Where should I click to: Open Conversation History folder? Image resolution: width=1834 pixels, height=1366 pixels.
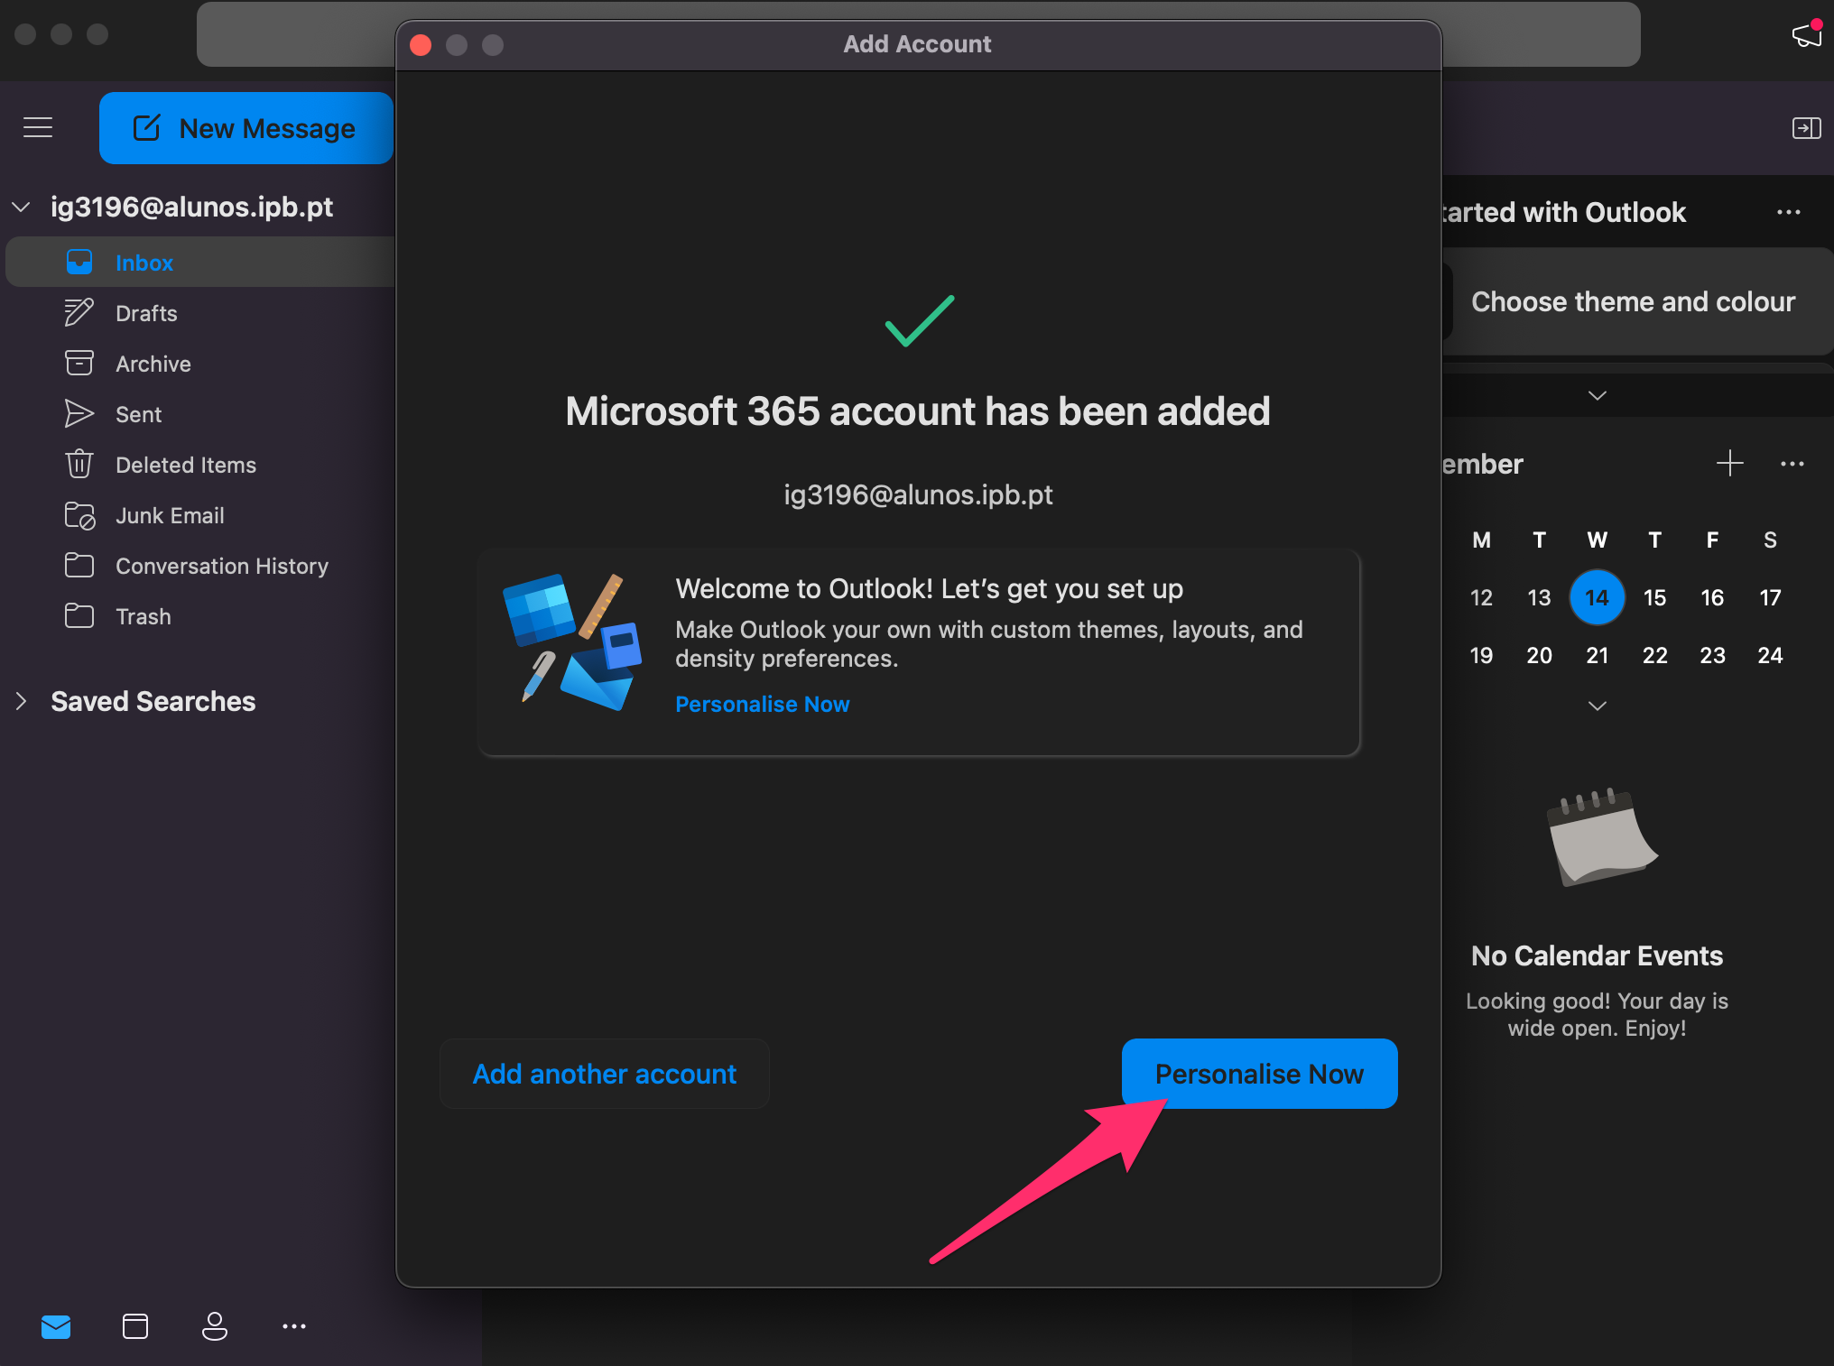point(200,566)
